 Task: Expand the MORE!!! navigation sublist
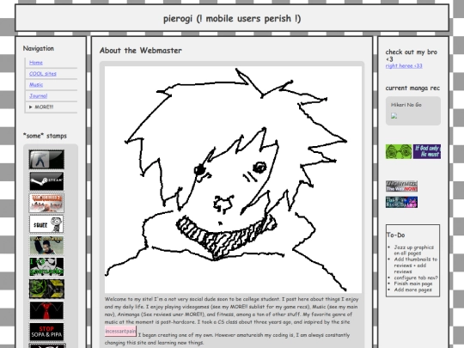(41, 107)
